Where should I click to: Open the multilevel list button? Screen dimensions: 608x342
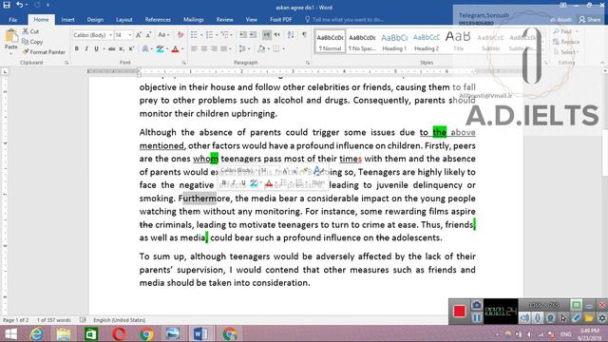click(x=224, y=35)
